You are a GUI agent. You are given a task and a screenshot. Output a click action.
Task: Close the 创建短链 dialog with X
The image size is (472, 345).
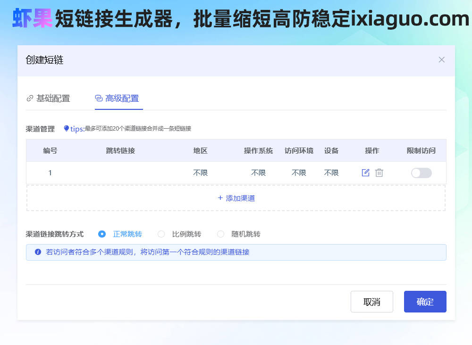pos(441,60)
